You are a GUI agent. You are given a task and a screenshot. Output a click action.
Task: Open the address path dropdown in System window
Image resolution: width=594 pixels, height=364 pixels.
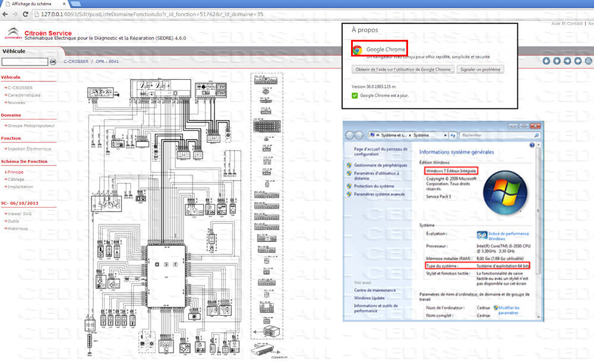click(x=445, y=136)
